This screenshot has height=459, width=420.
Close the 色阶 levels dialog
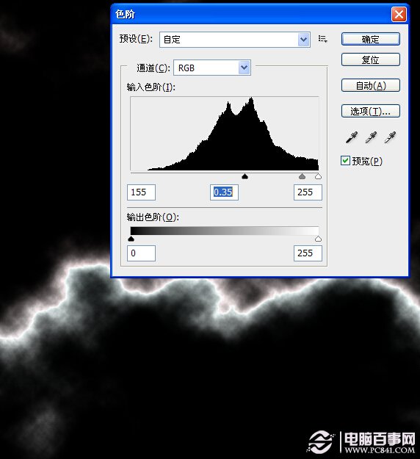pyautogui.click(x=399, y=14)
